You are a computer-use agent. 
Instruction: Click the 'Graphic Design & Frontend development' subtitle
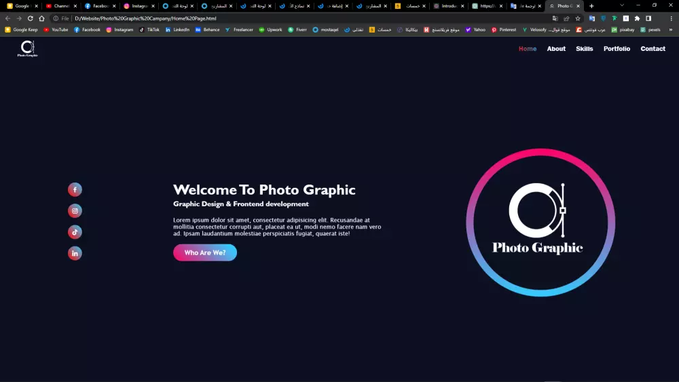pyautogui.click(x=241, y=204)
